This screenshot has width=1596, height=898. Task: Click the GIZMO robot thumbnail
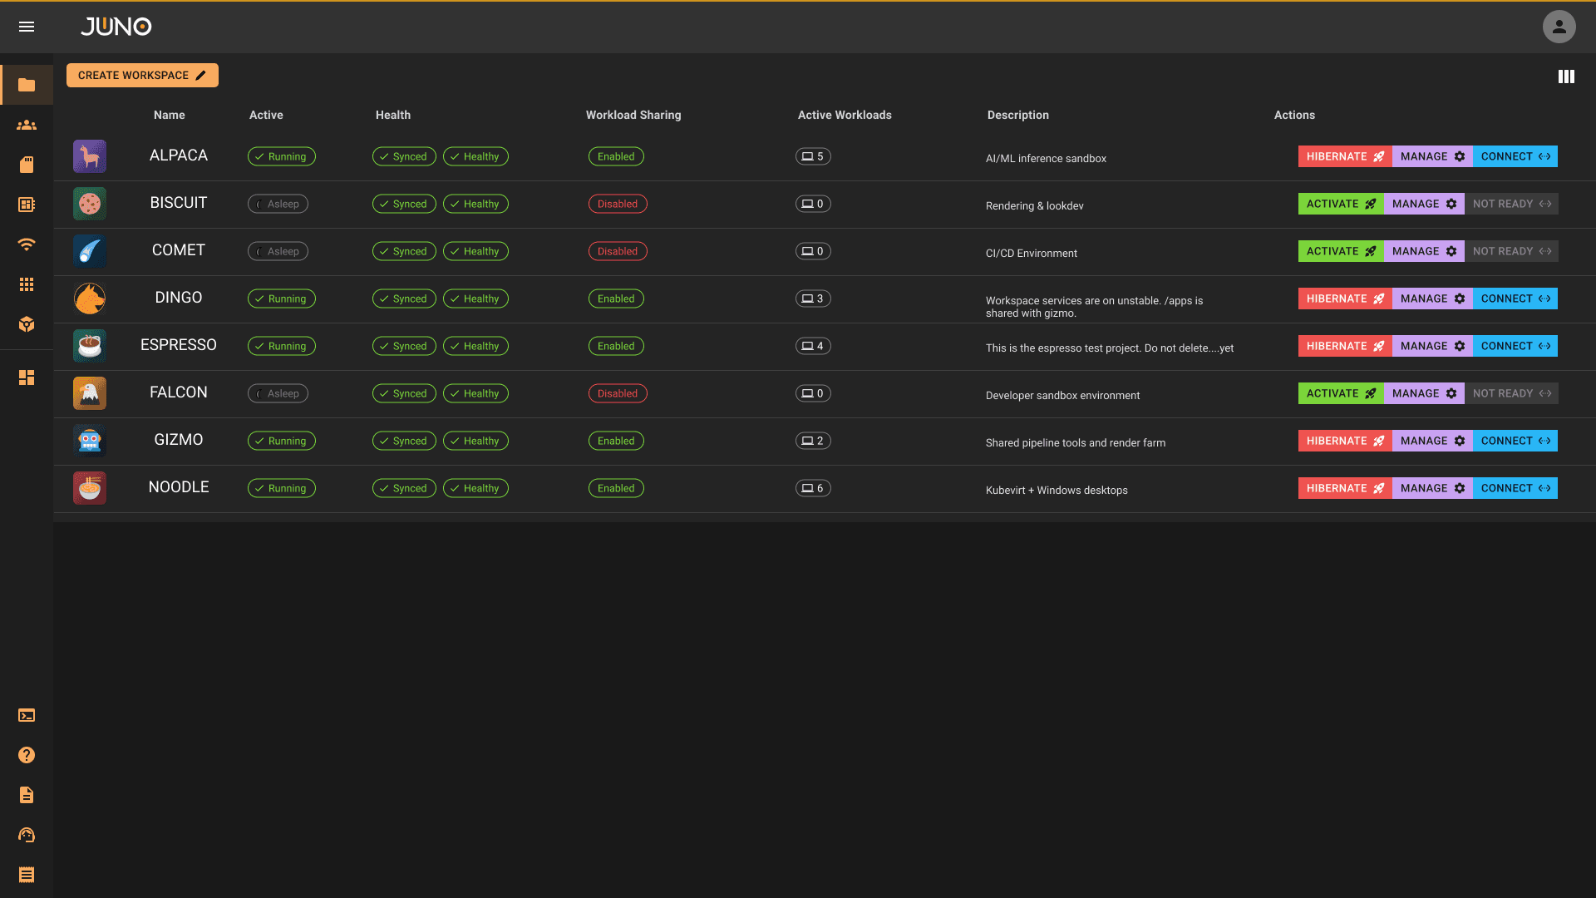pos(90,441)
